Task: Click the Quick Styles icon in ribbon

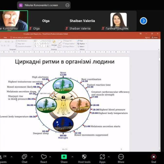Action: (60, 44)
